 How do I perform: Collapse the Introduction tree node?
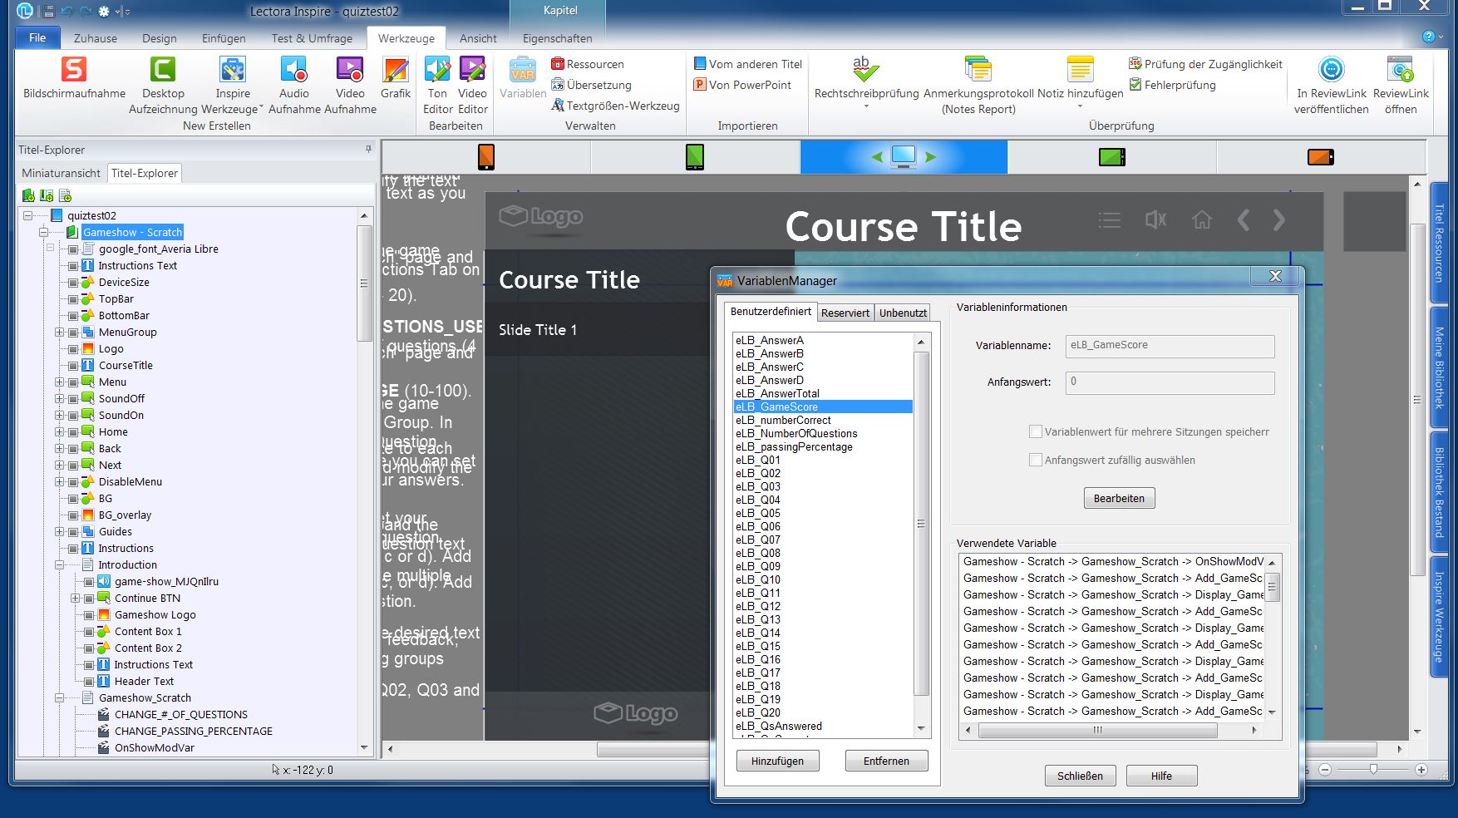tap(60, 565)
